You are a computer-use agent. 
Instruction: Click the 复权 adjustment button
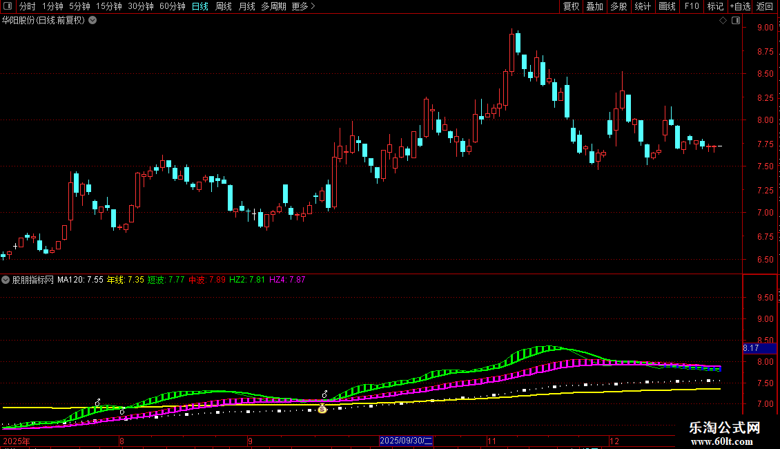[571, 6]
